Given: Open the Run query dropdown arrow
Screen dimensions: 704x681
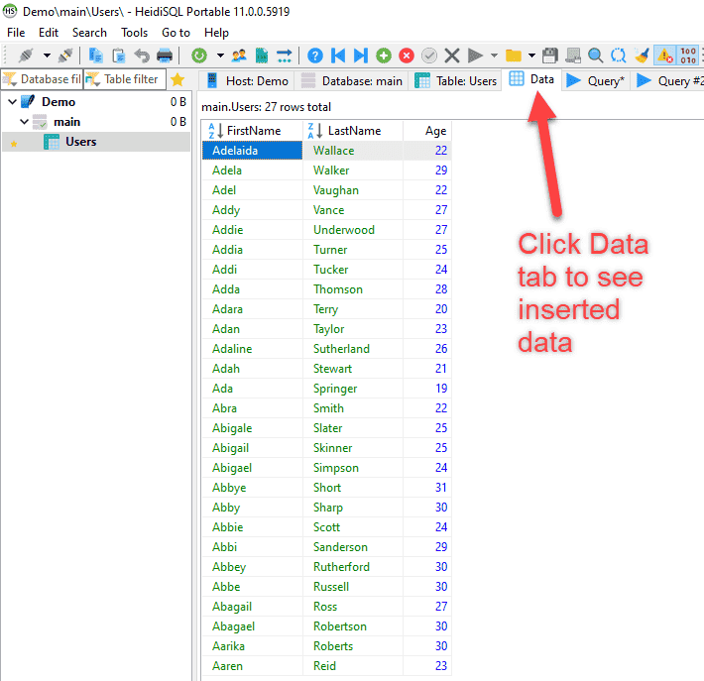Looking at the screenshot, I should pos(495,56).
